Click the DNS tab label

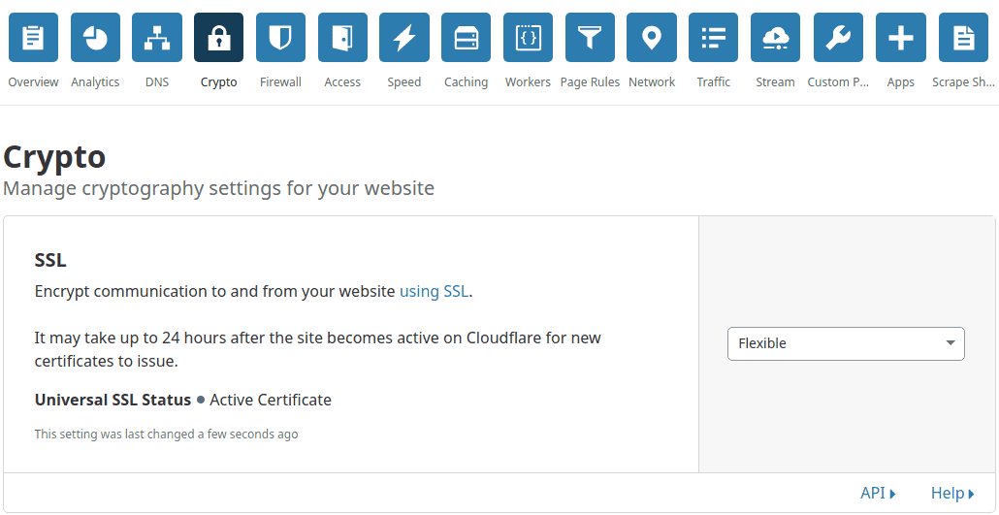tap(157, 82)
